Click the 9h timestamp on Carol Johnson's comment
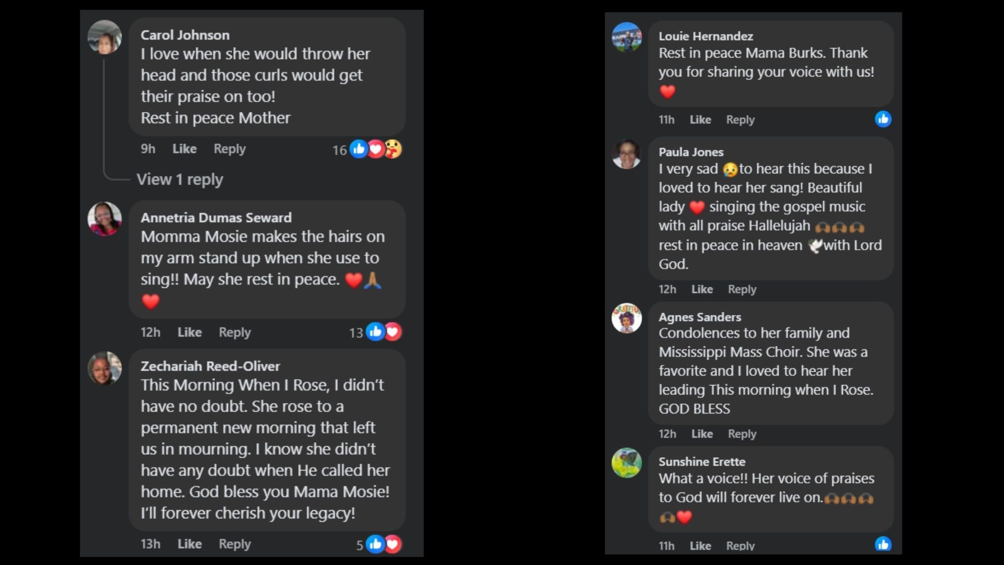1004x565 pixels. (x=148, y=149)
